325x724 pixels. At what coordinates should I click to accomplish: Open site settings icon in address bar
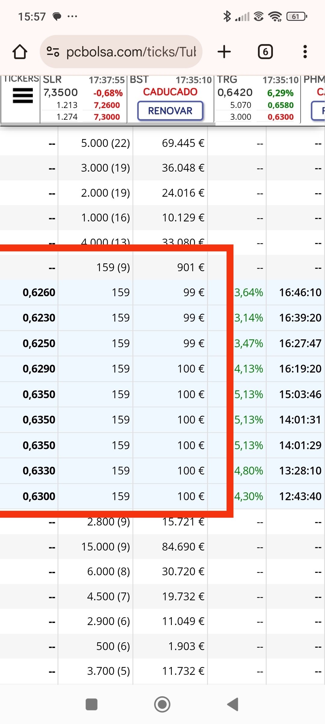point(53,52)
